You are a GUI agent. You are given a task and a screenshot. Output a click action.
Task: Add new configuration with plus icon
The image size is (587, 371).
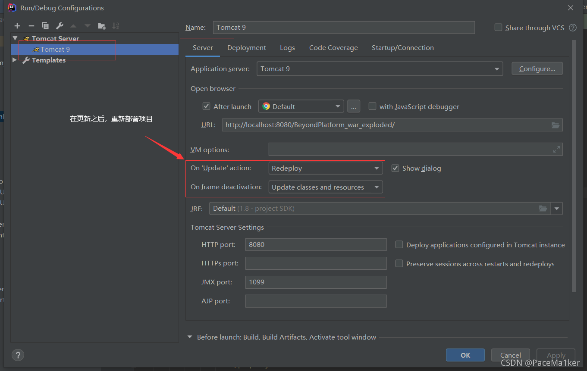pos(17,26)
